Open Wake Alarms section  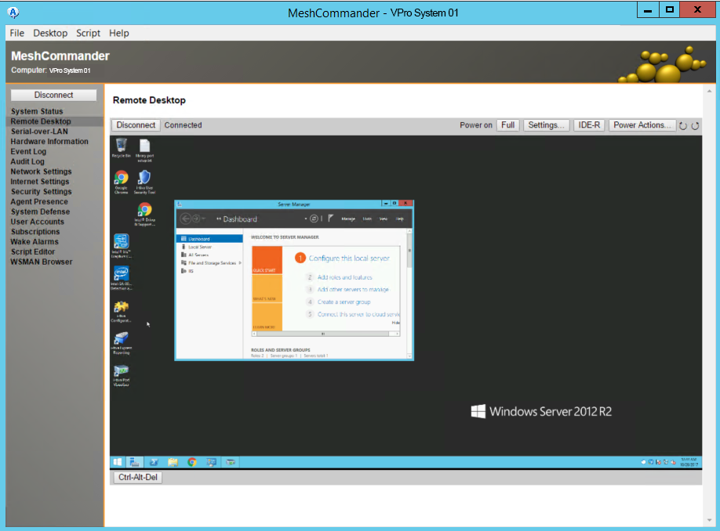(x=35, y=242)
